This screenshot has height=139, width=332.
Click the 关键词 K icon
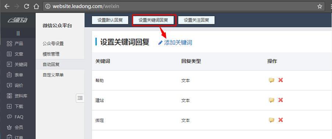pyautogui.click(x=9, y=64)
